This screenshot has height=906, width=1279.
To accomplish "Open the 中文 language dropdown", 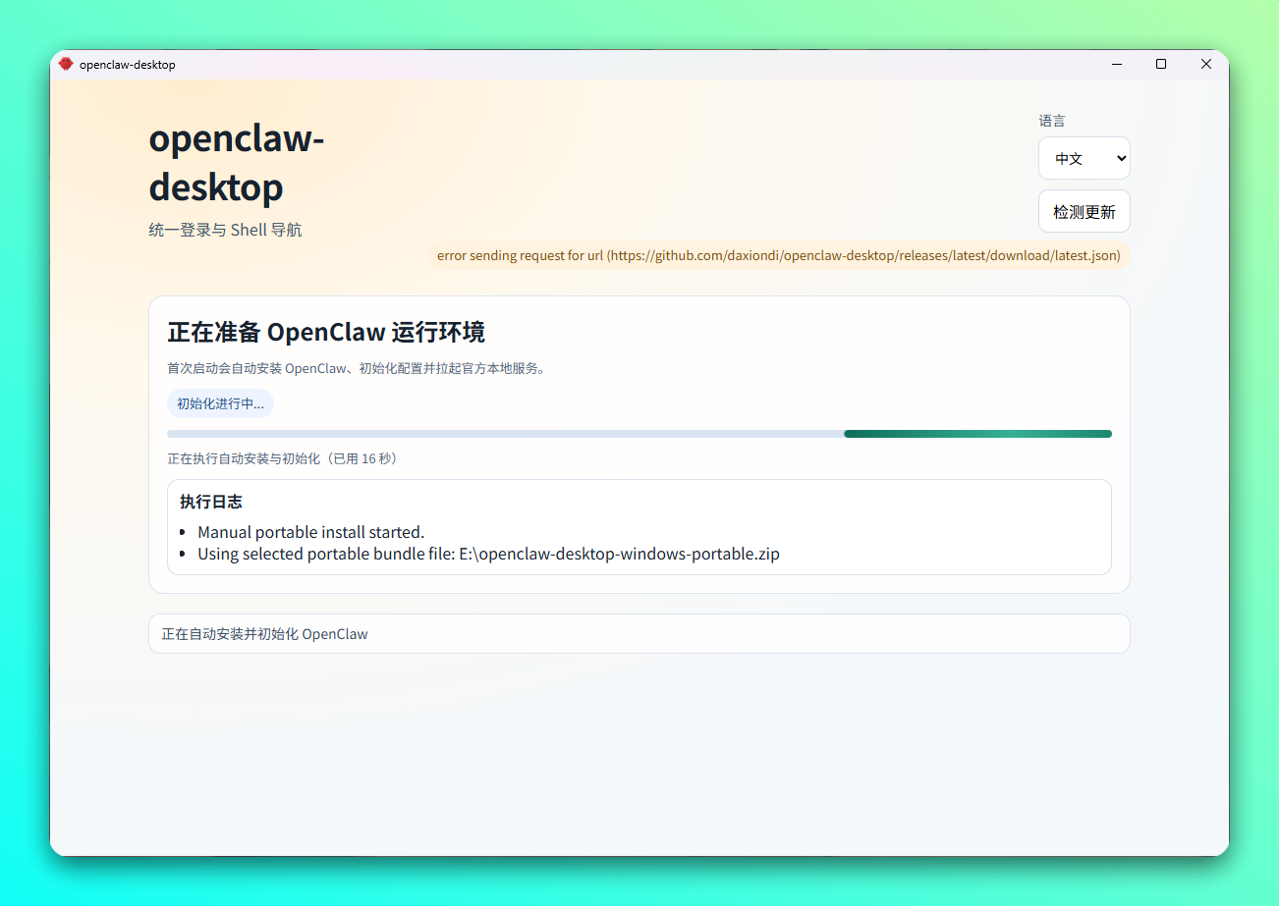I will coord(1083,158).
